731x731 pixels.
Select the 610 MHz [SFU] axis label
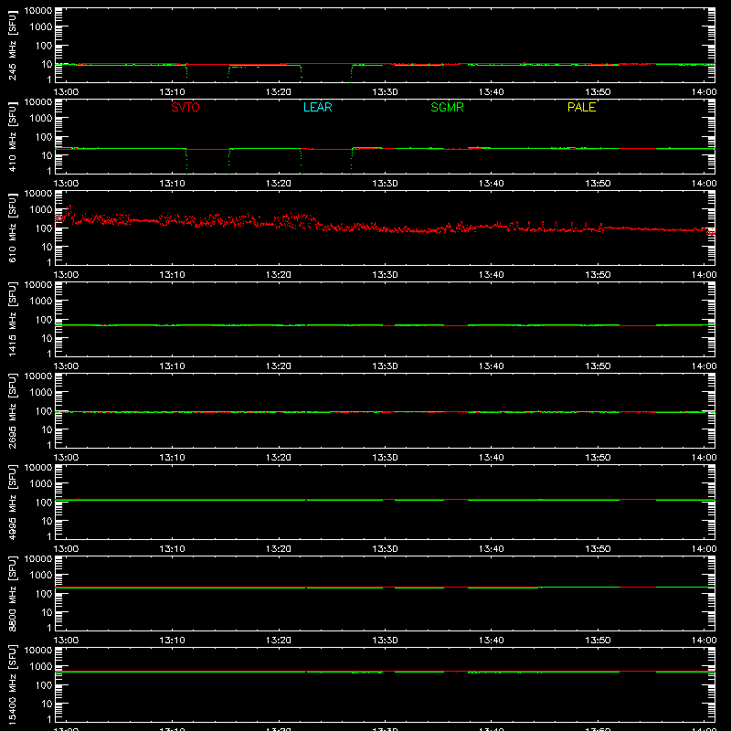12,228
